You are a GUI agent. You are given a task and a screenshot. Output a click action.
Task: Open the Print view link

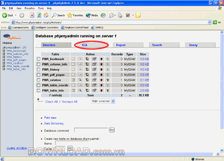click(50, 118)
